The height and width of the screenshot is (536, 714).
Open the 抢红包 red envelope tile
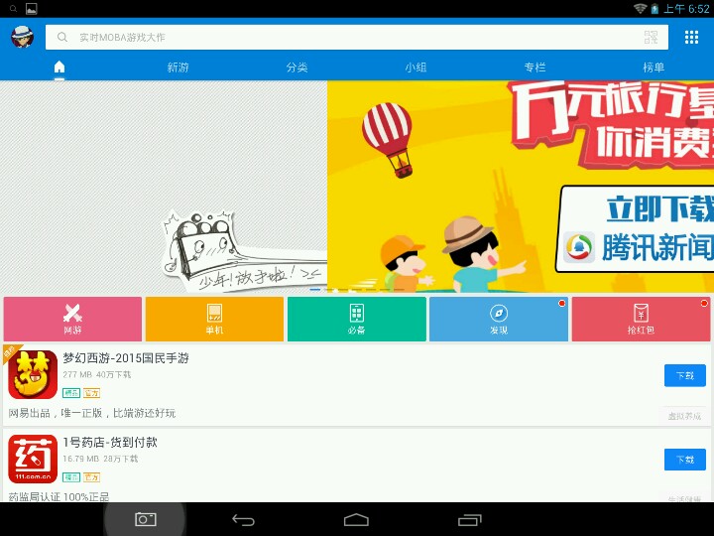pos(641,319)
